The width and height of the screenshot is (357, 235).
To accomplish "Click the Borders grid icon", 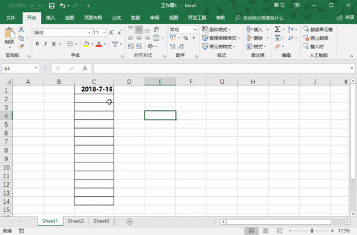I will (x=70, y=44).
